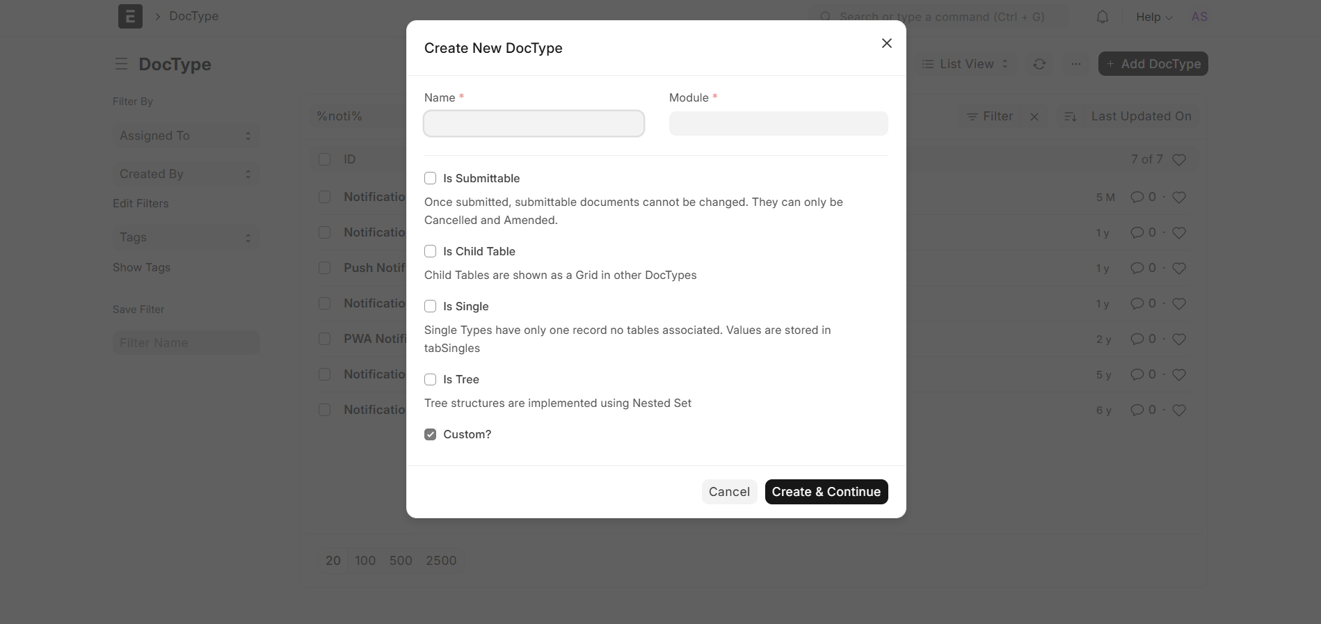1321x624 pixels.
Task: Click the heart icon in list header
Action: pos(1178,159)
